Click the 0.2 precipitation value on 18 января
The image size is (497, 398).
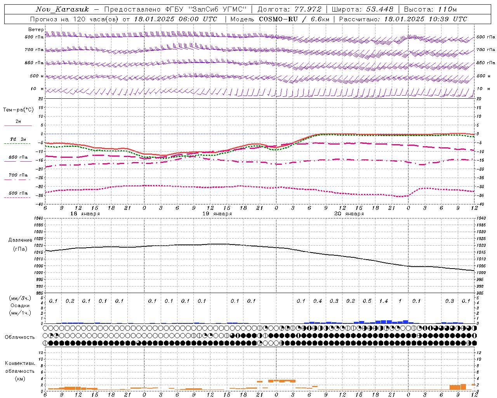(x=70, y=301)
